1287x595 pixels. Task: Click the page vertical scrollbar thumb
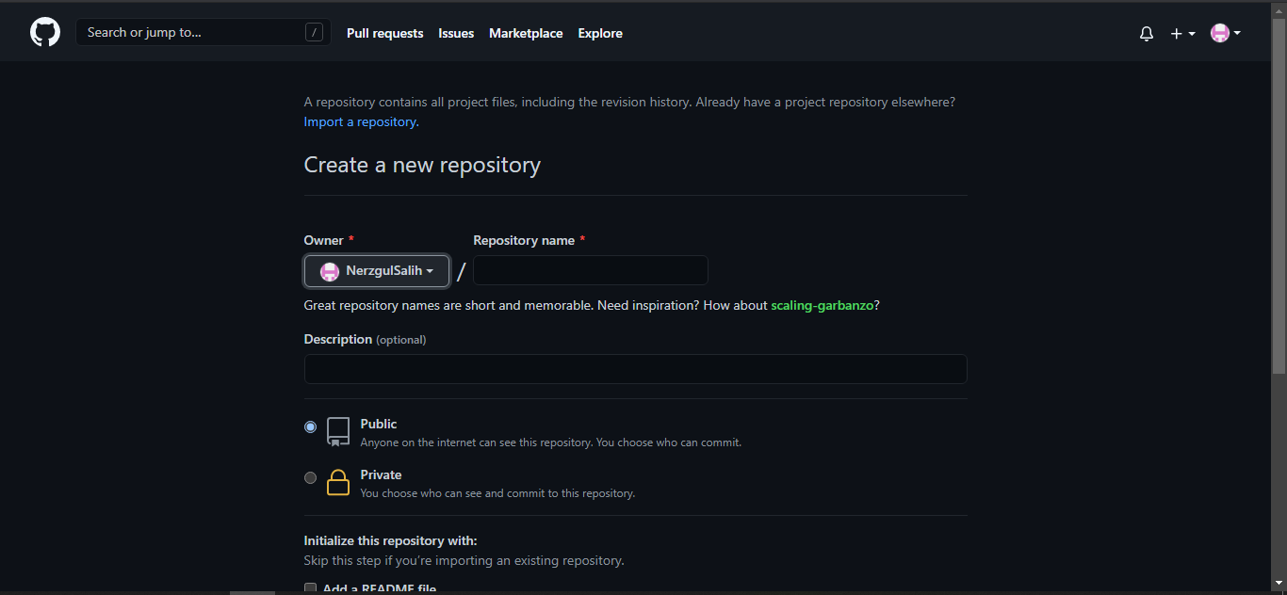coord(1279,196)
